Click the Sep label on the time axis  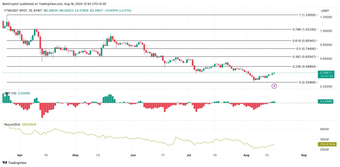tap(304, 155)
